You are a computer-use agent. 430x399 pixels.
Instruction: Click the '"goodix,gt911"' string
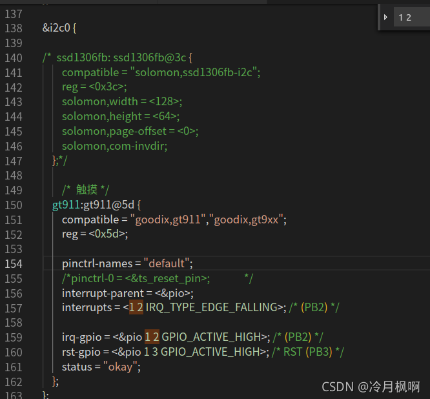pos(168,220)
